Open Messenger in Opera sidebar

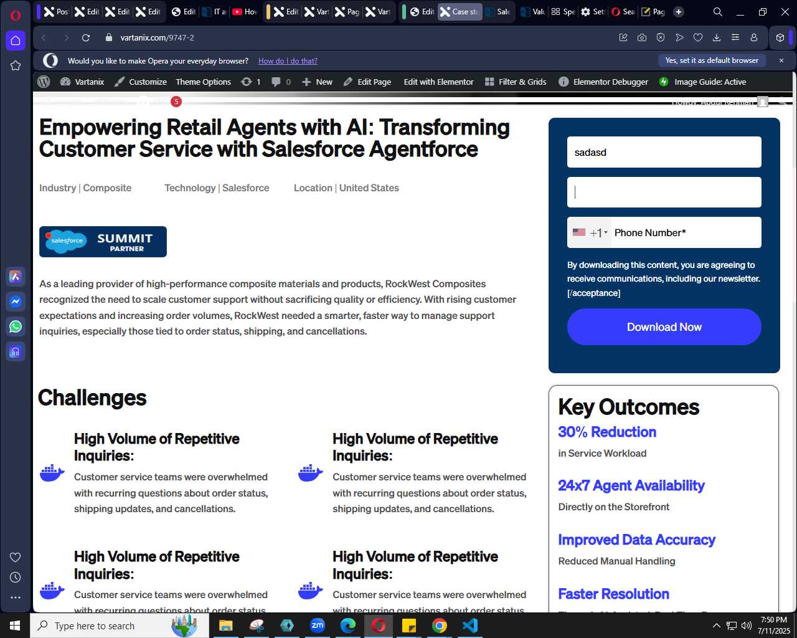point(16,302)
